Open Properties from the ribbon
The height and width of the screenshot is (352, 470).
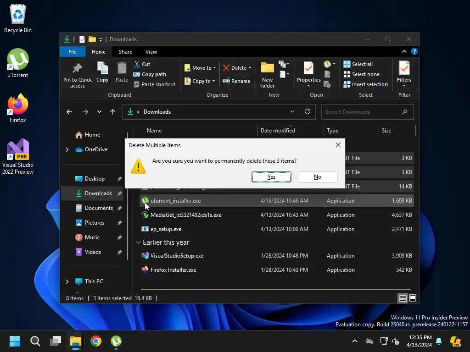click(x=309, y=74)
